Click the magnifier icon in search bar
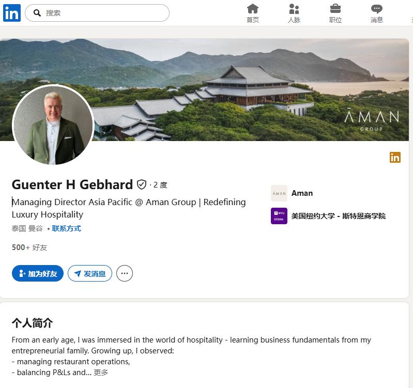 tap(37, 13)
